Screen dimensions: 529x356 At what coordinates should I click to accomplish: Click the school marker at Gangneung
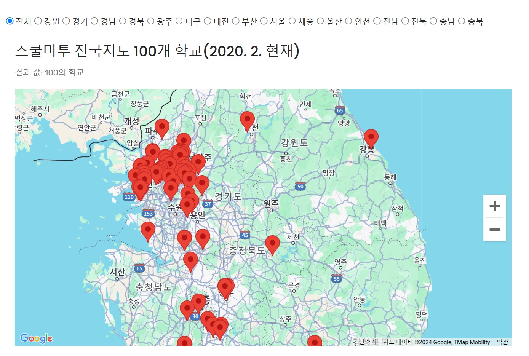click(x=371, y=137)
